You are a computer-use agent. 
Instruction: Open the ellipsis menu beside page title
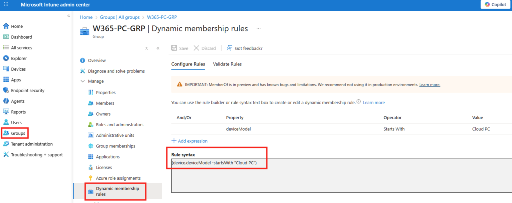[258, 29]
